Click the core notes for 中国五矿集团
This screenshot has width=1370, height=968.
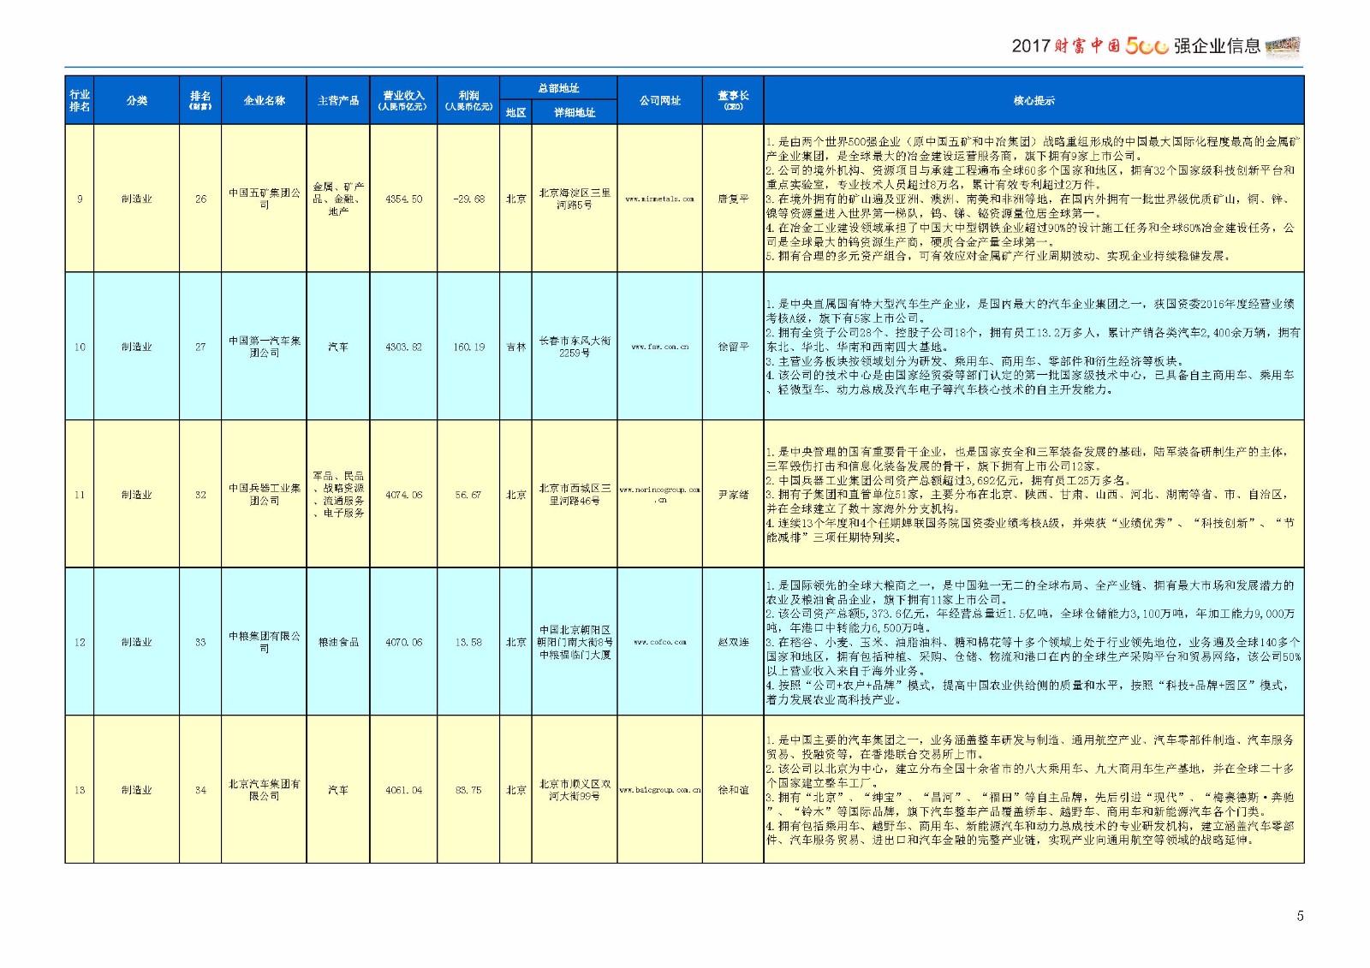(1033, 199)
